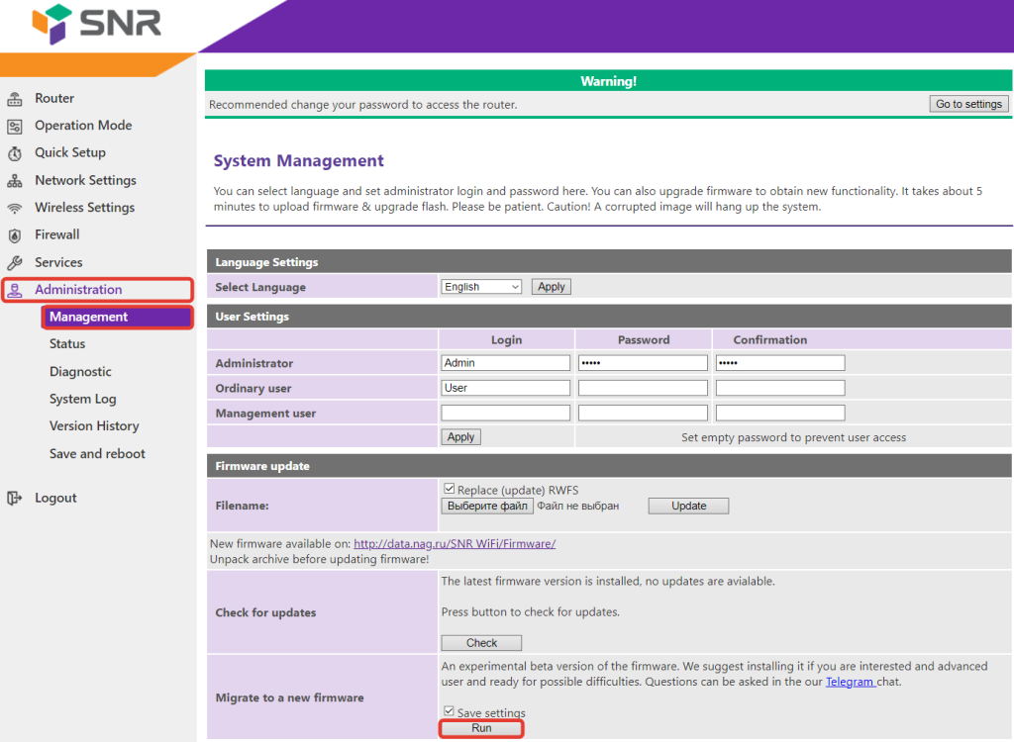Open the System Log submenu item

pyautogui.click(x=83, y=399)
